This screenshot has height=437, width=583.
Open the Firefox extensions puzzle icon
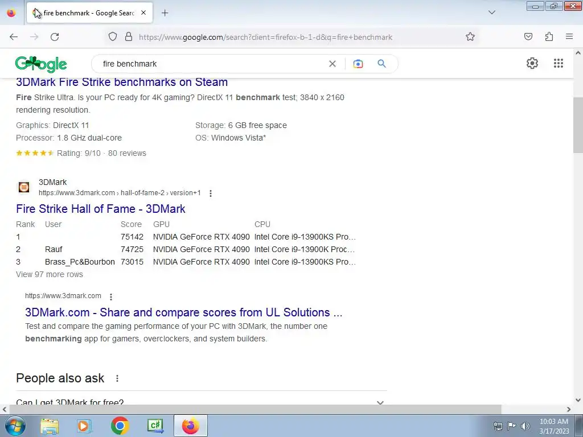(x=549, y=37)
